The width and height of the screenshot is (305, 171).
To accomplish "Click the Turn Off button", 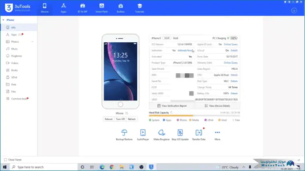I will click(120, 119).
